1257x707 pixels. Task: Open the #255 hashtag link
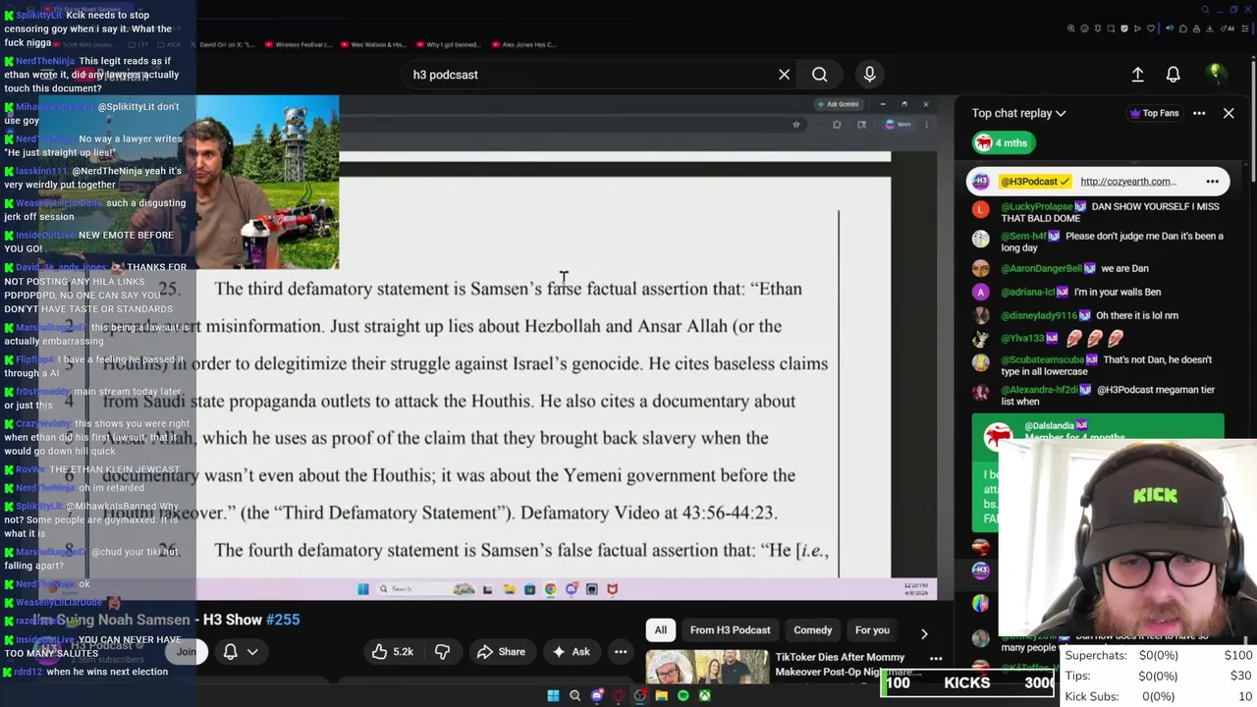(x=283, y=620)
